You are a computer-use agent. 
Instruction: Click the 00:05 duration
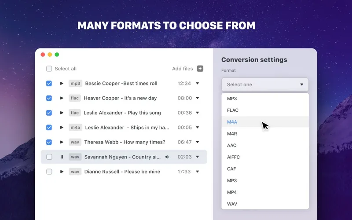pos(185,128)
